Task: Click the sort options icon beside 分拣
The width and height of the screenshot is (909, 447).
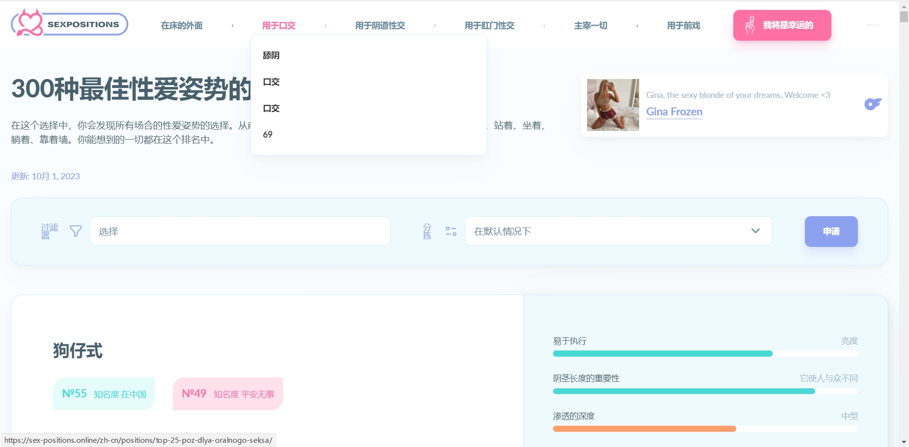Action: (451, 231)
